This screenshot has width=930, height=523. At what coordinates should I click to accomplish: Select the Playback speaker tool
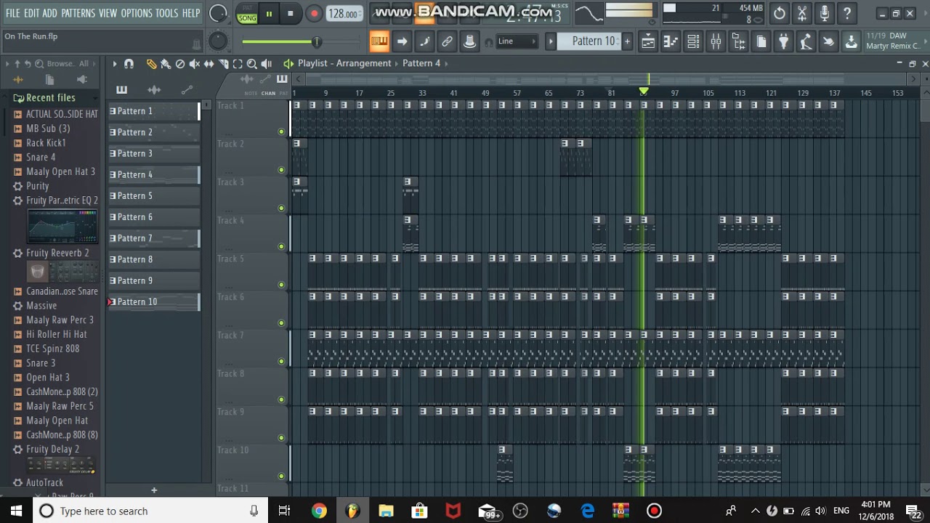click(x=267, y=64)
